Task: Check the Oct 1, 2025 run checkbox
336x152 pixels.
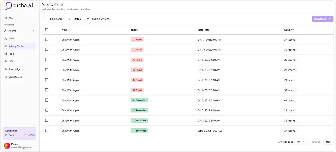Action: 47,121
